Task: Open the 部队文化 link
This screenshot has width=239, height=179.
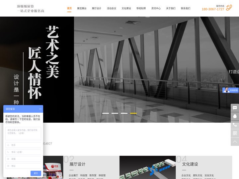Action: coord(198,175)
